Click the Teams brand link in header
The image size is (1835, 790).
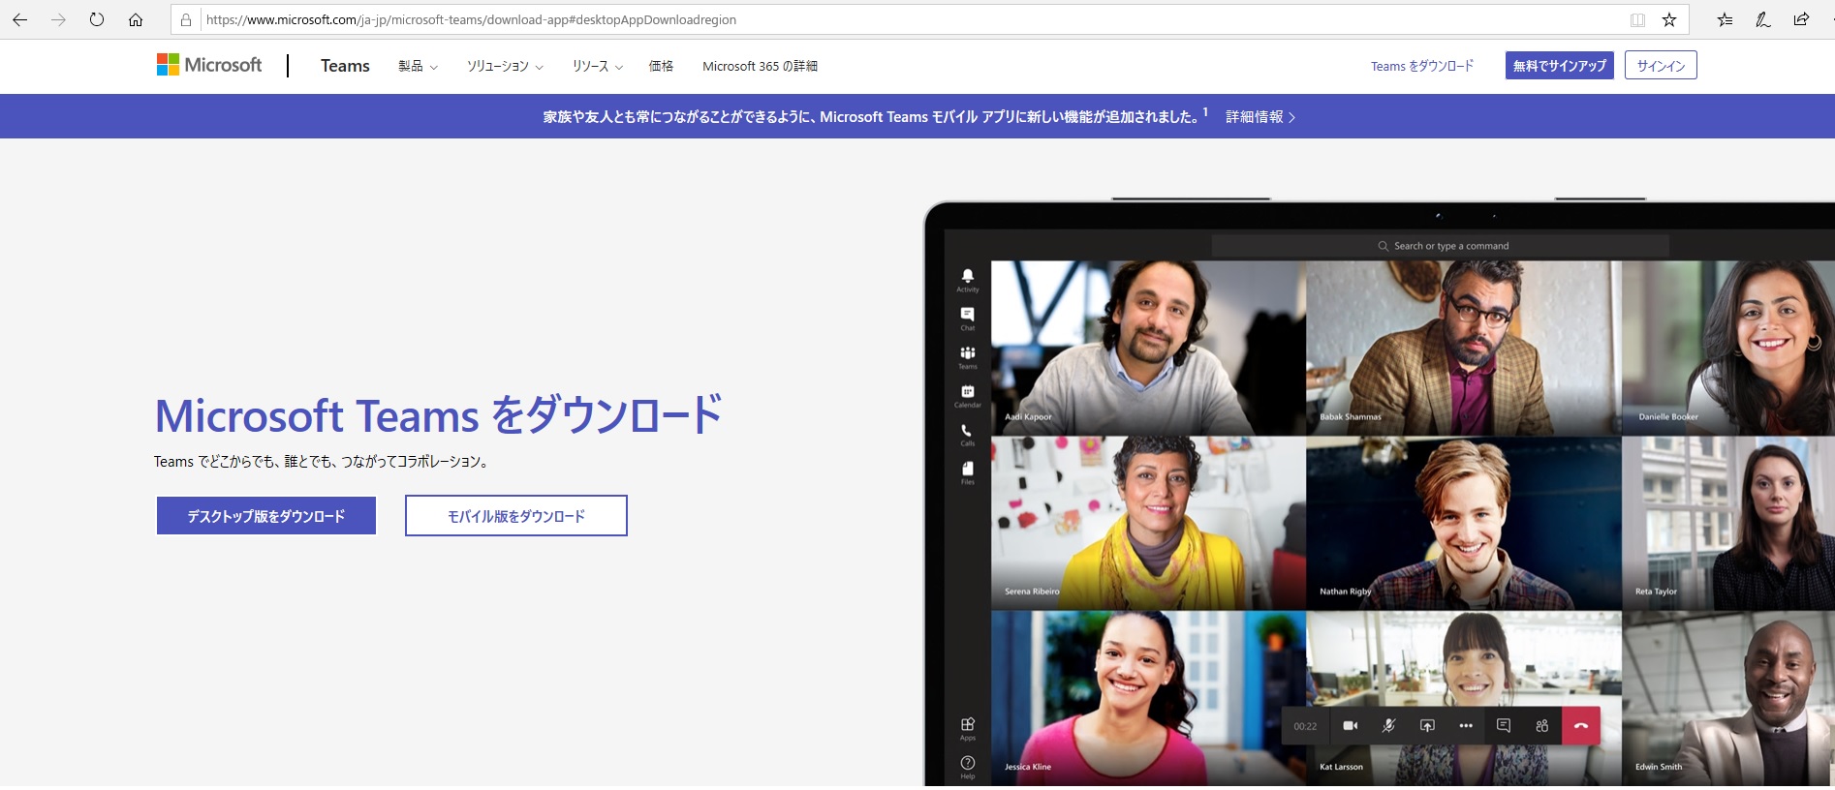coord(345,66)
